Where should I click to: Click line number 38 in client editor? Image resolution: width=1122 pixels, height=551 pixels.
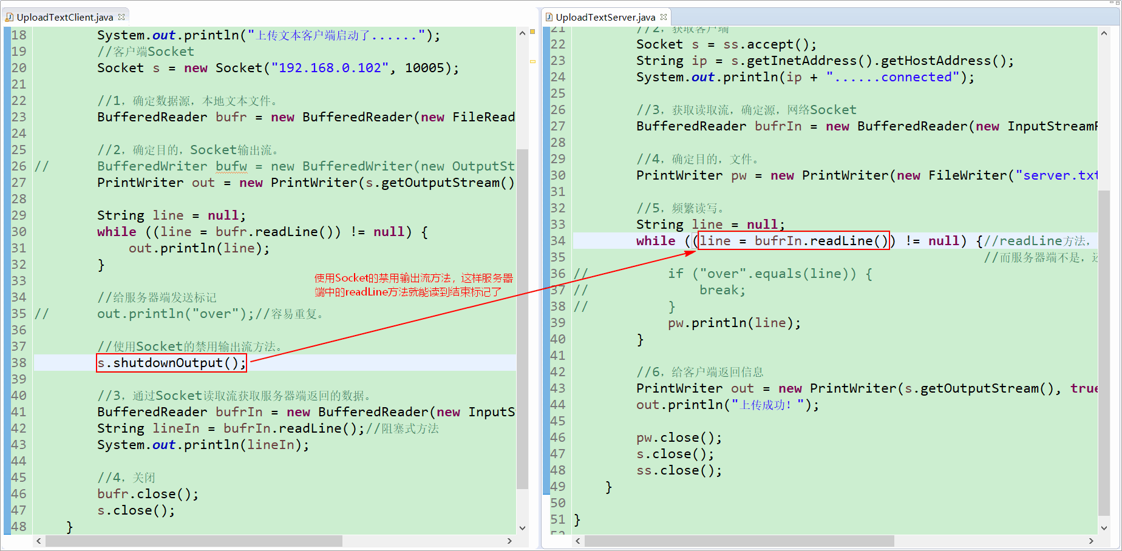click(19, 363)
